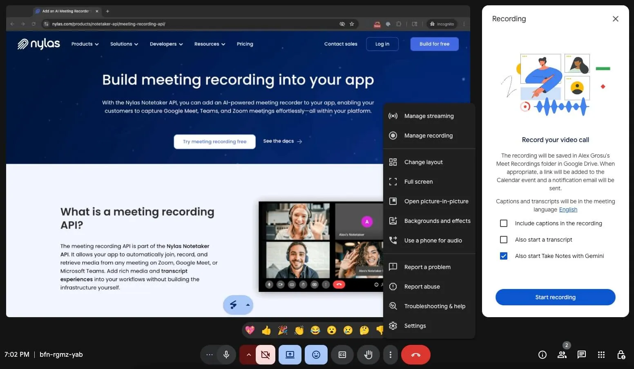Check Include captions in the recording
Viewport: 634px width, 369px height.
tap(504, 223)
